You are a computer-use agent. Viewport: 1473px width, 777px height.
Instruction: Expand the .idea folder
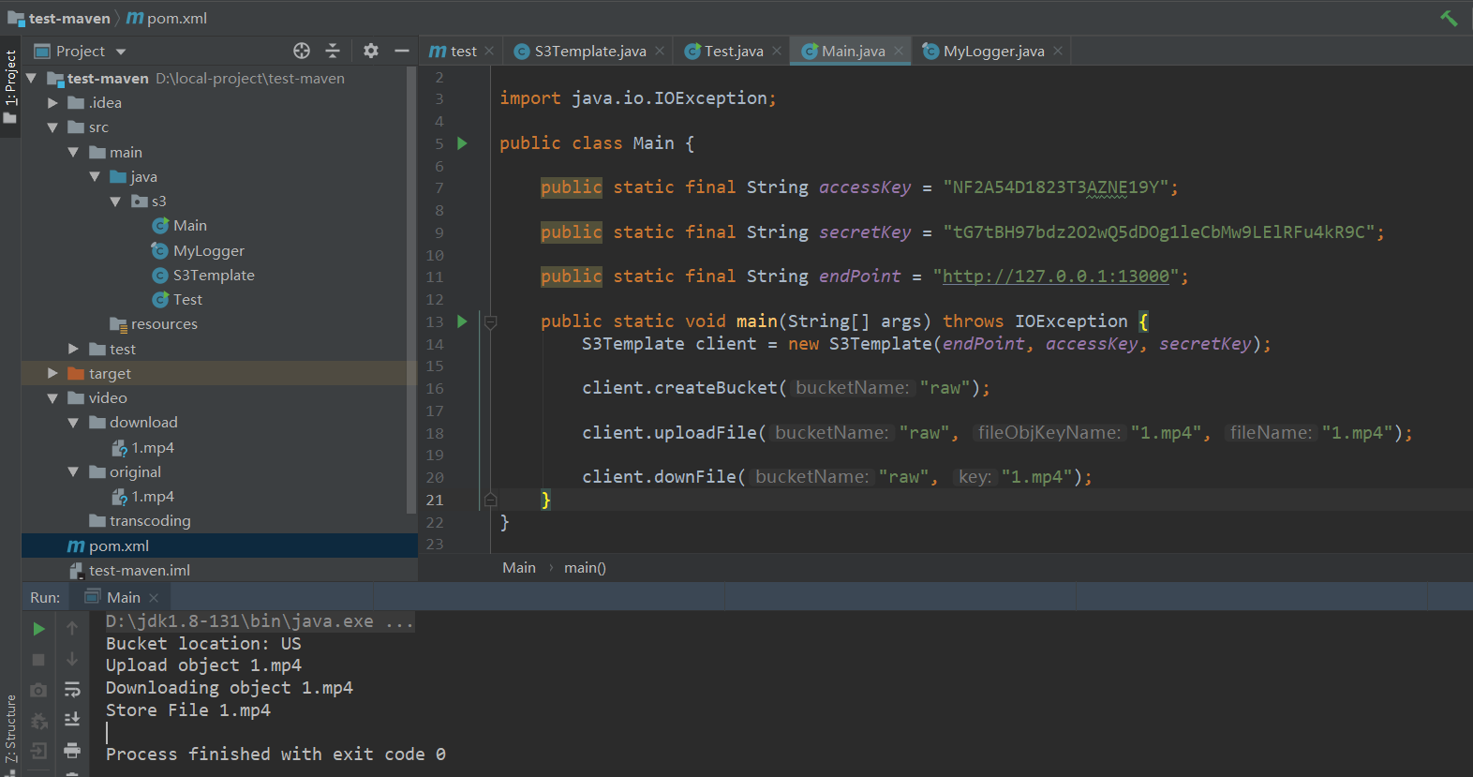pyautogui.click(x=52, y=103)
